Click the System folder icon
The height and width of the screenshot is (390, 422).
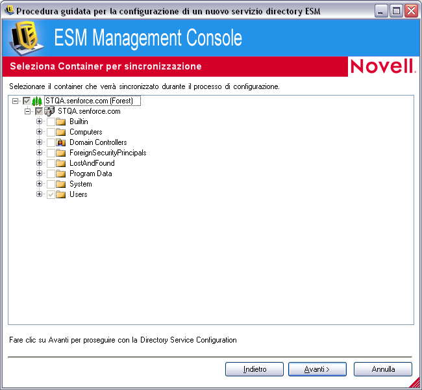pos(61,184)
